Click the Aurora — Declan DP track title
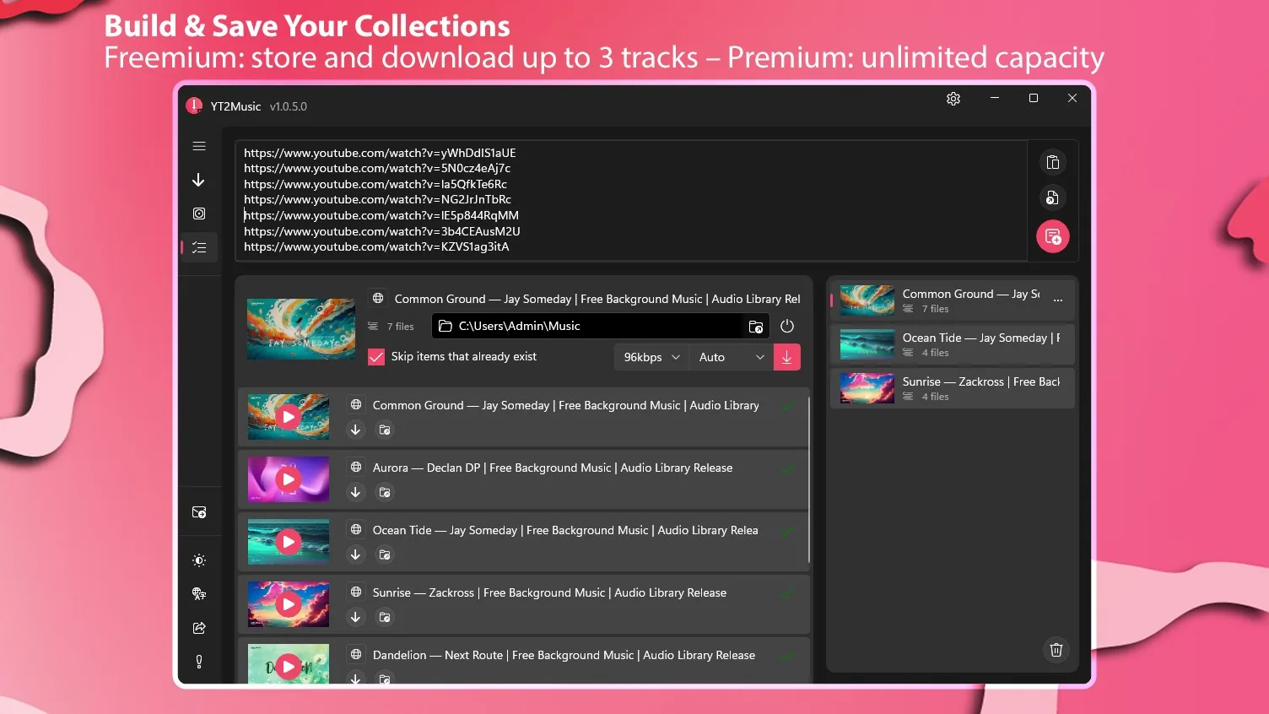This screenshot has width=1269, height=714. point(553,468)
